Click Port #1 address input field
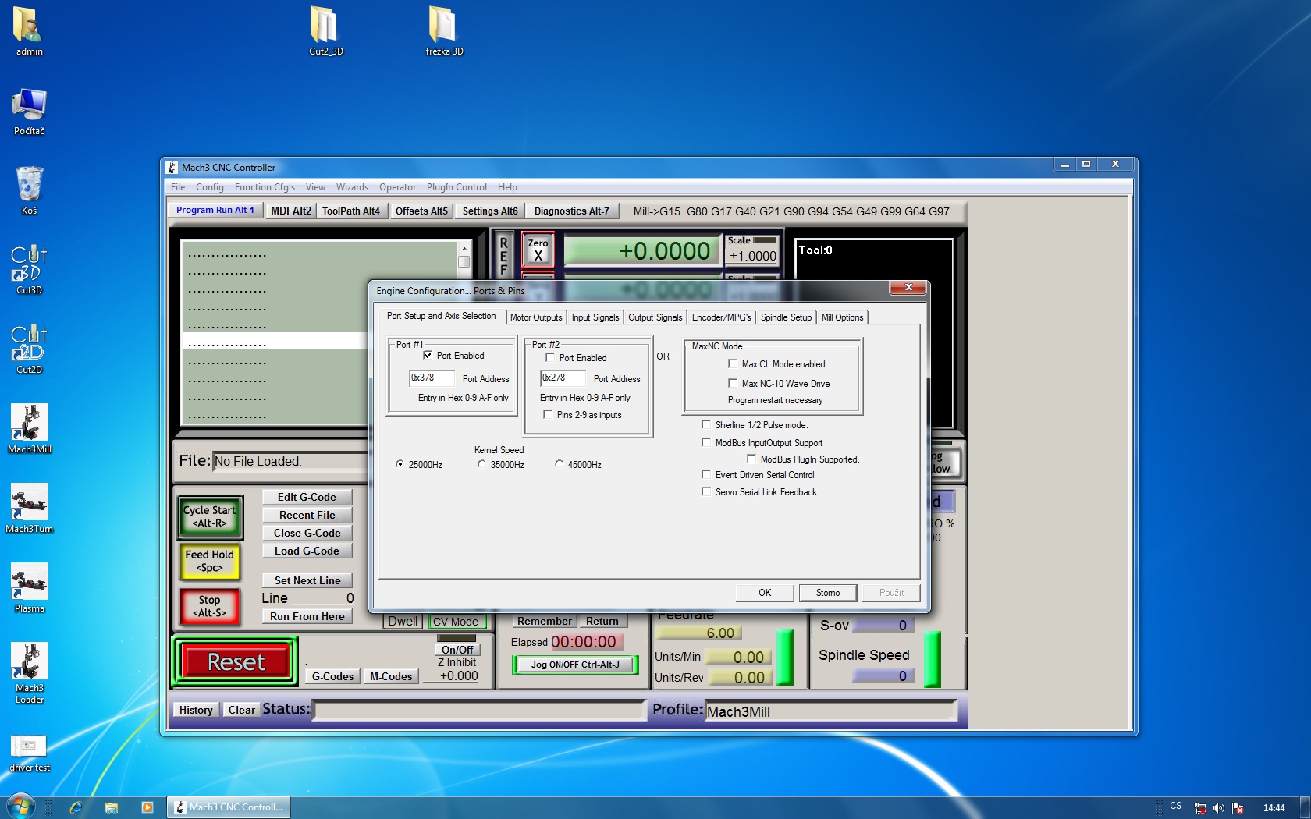Screen dimensions: 1311x819 click(x=431, y=378)
